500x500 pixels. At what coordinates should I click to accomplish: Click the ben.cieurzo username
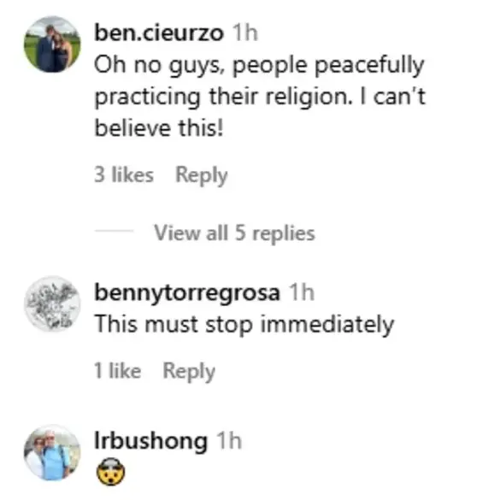click(x=159, y=32)
